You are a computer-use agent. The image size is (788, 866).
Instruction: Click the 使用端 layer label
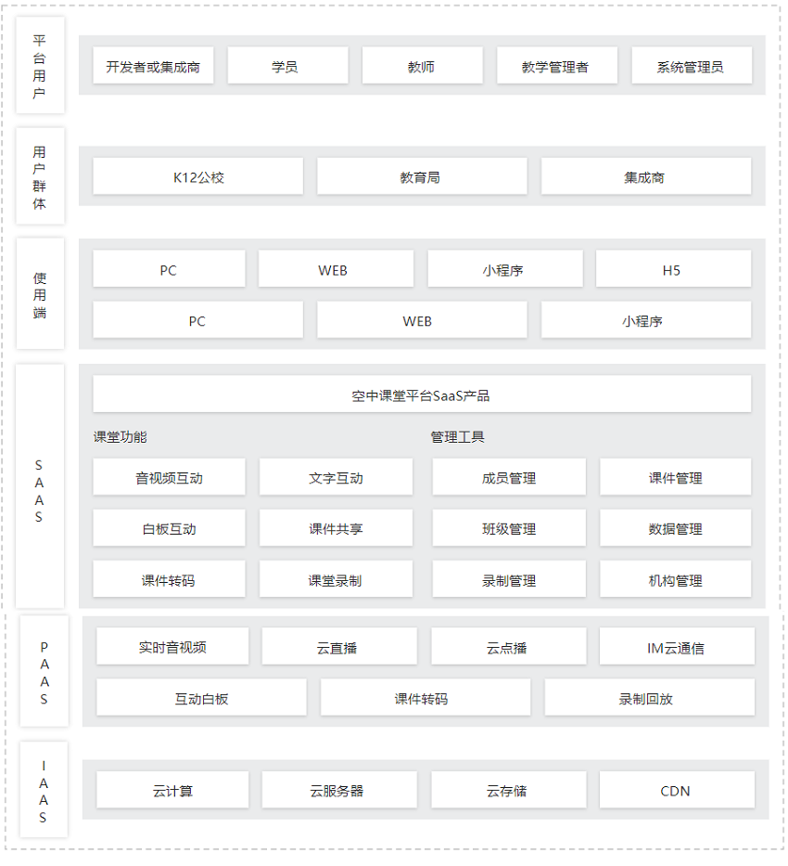(x=40, y=294)
